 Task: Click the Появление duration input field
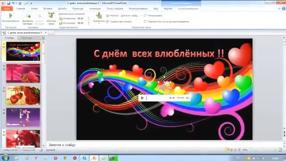82,18
